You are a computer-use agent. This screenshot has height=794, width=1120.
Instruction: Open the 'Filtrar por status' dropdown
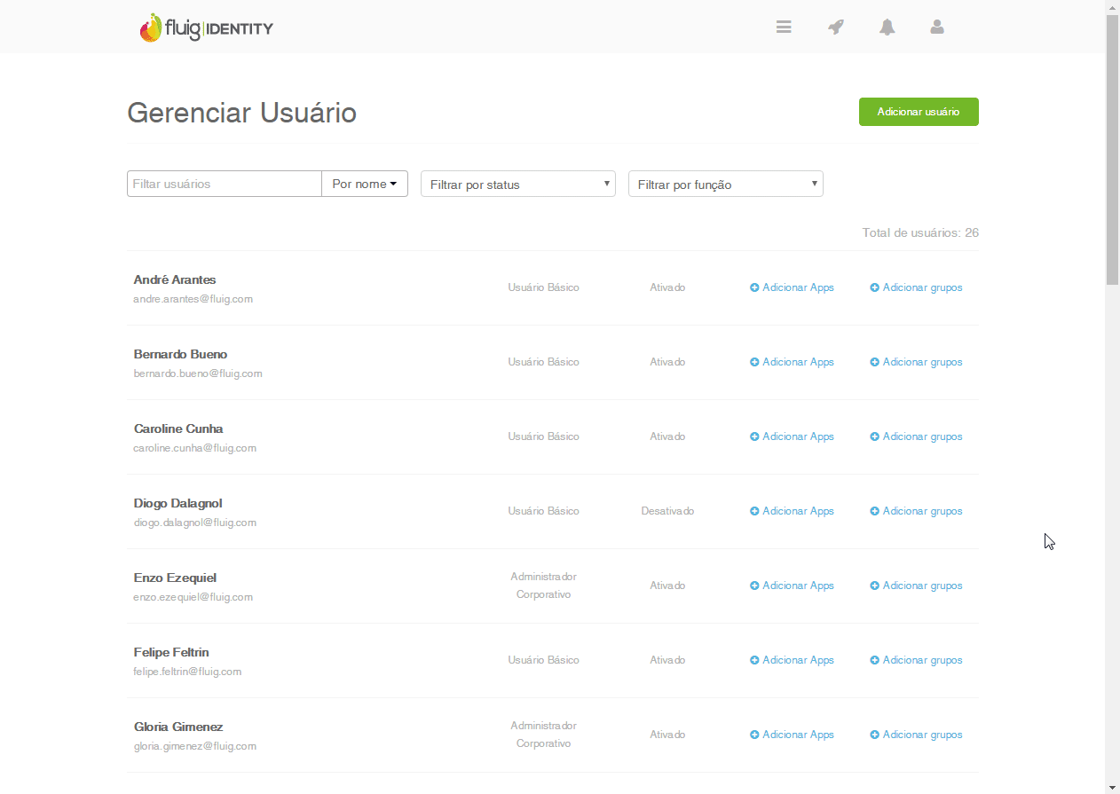click(518, 184)
